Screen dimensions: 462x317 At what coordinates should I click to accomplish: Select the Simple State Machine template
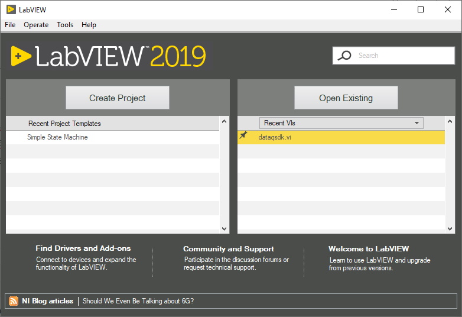tap(113, 137)
